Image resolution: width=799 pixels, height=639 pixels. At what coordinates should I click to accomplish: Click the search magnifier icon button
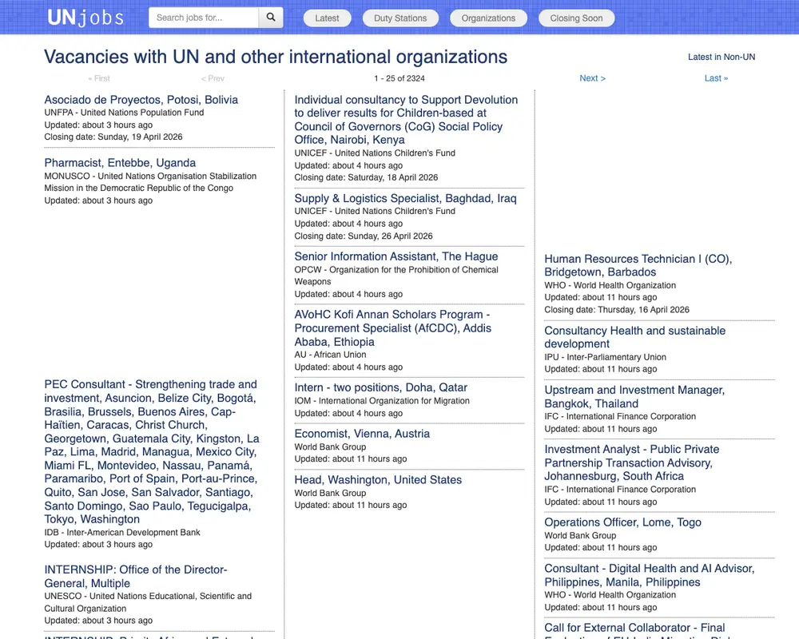click(271, 18)
